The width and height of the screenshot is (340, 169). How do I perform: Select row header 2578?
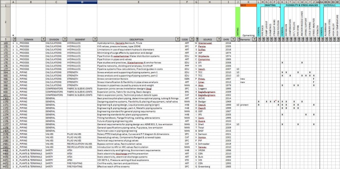5,134
